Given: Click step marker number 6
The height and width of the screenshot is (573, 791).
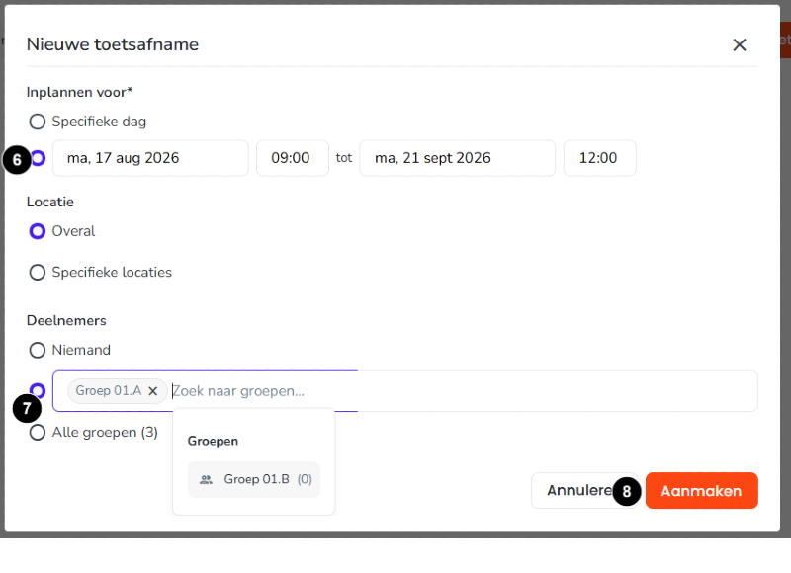Looking at the screenshot, I should point(17,160).
